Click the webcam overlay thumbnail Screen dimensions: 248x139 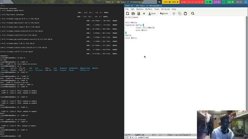pos(222,125)
